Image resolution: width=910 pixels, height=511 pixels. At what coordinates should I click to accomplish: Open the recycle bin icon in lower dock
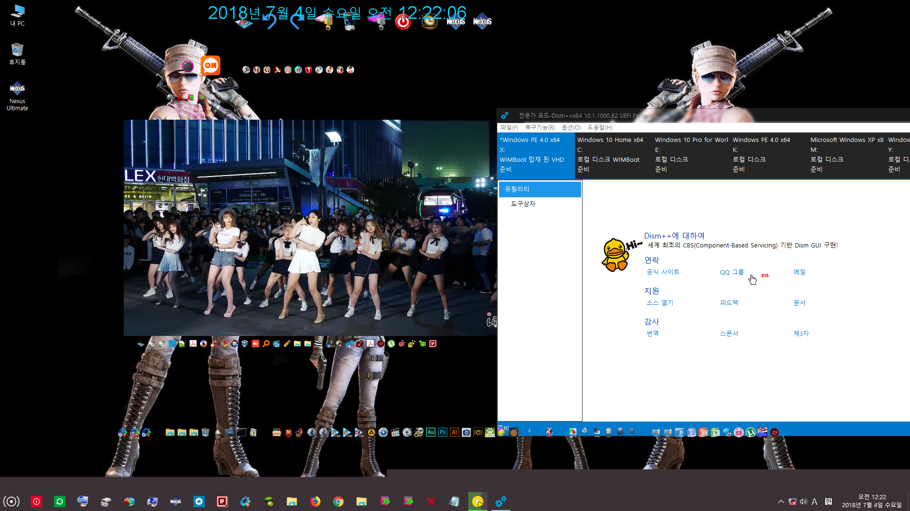pos(205,432)
